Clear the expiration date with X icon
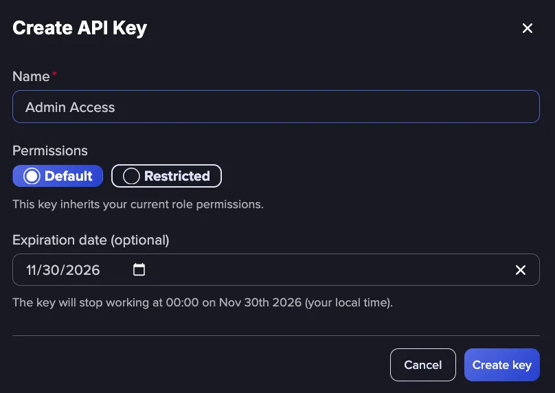This screenshot has height=393, width=555. tap(521, 270)
